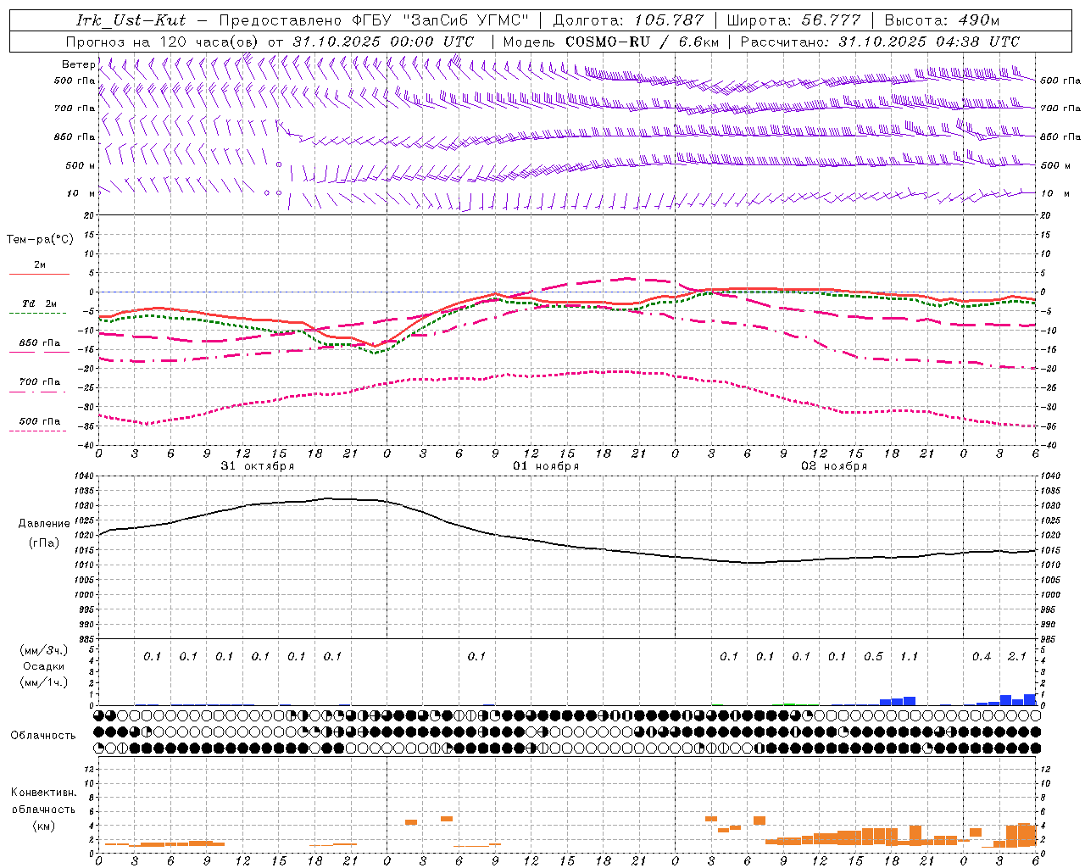Viewport: 1085px width, 868px height.
Task: Click the '(мм/1ч.)' precipitation unit label
Action: 43,682
